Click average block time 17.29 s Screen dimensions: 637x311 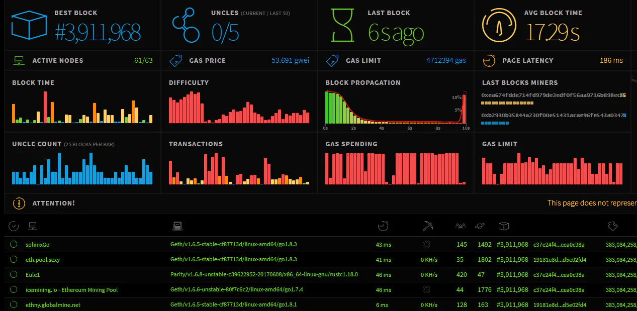553,32
